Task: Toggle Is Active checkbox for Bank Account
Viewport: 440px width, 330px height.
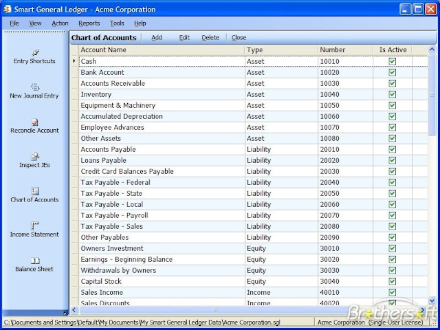Action: (393, 72)
